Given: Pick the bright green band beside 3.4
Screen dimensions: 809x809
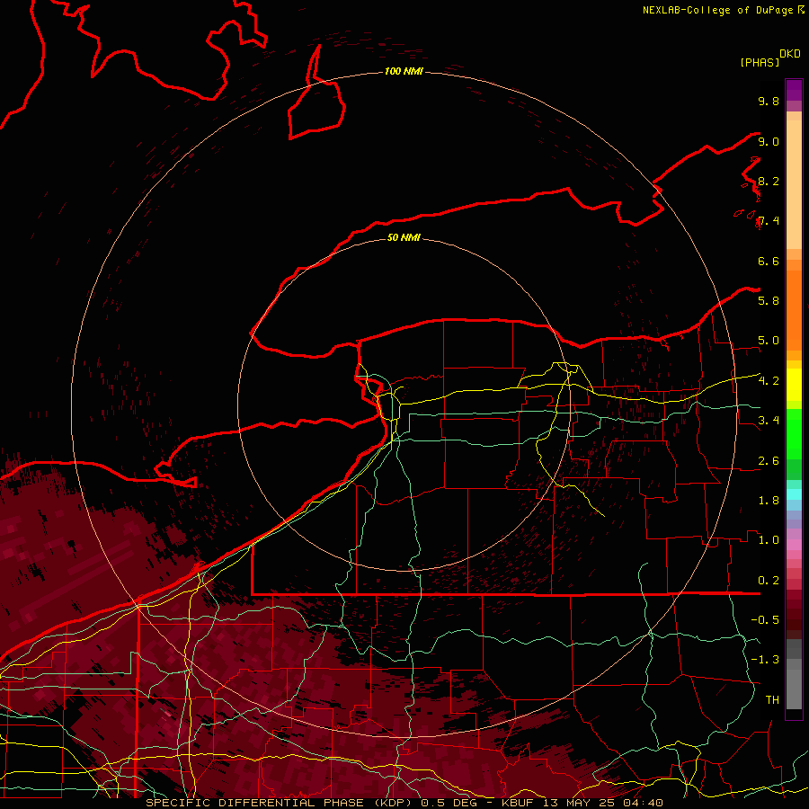Looking at the screenshot, I should [794, 433].
